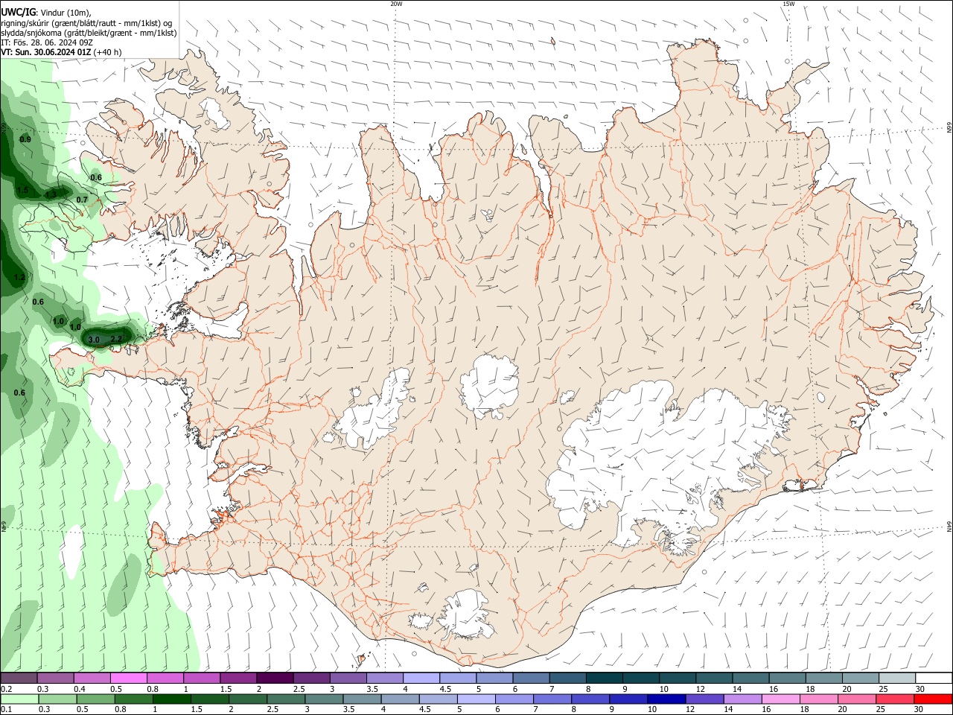Screen dimensions: 953x715
Task: Pick the upper legend swatch between 0.3 and 0.4
Action: 55,678
